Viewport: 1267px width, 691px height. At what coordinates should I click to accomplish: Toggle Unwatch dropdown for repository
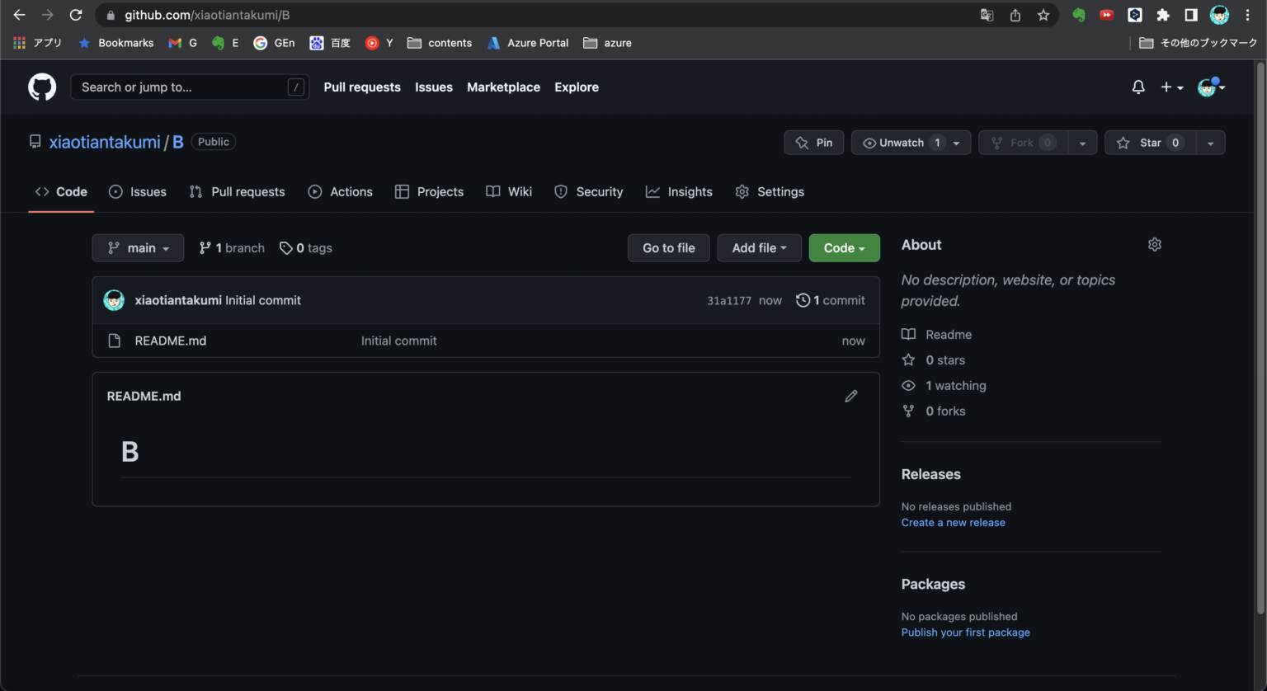[911, 142]
